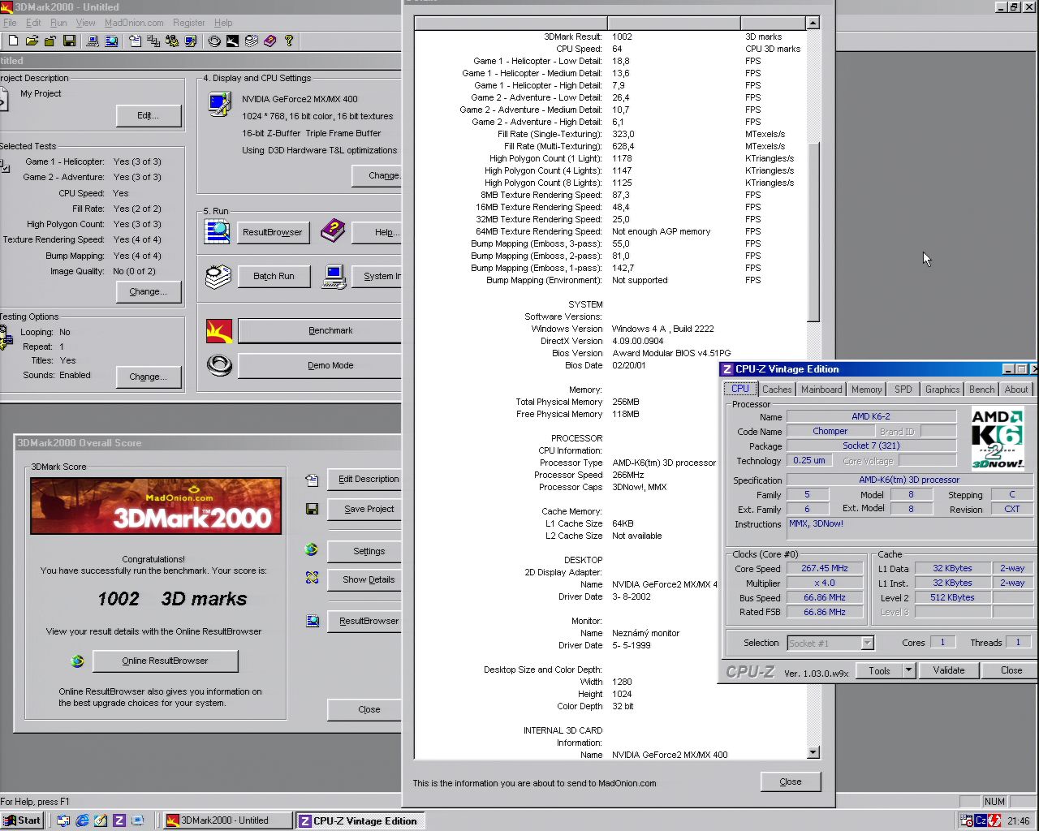Click the closed-folder icon in 3DMark2000 toolbar
The height and width of the screenshot is (831, 1039).
pyautogui.click(x=50, y=41)
